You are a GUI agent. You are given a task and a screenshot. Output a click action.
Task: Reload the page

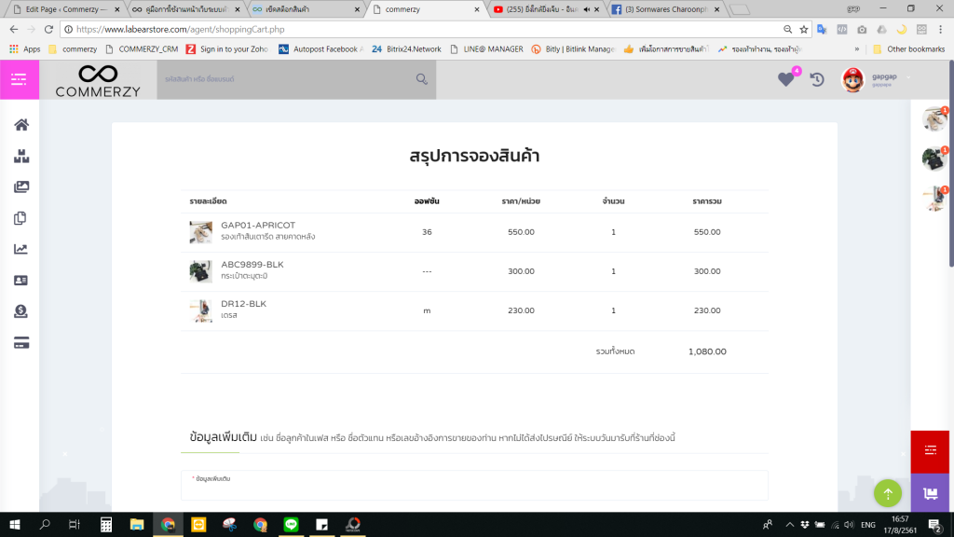click(48, 29)
